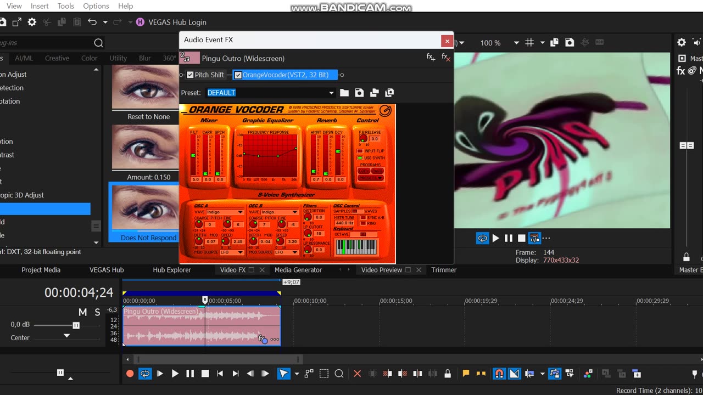Play from start in bottom transport bar
Screen dimensions: 703x395
point(160,374)
